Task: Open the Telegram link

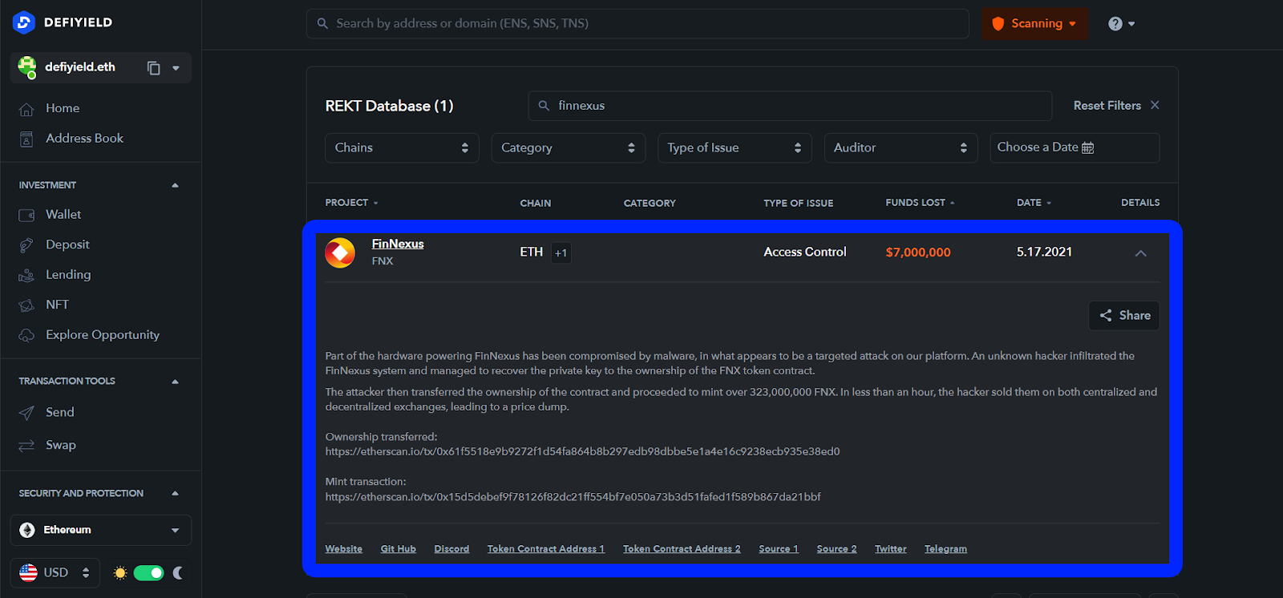Action: (x=945, y=549)
